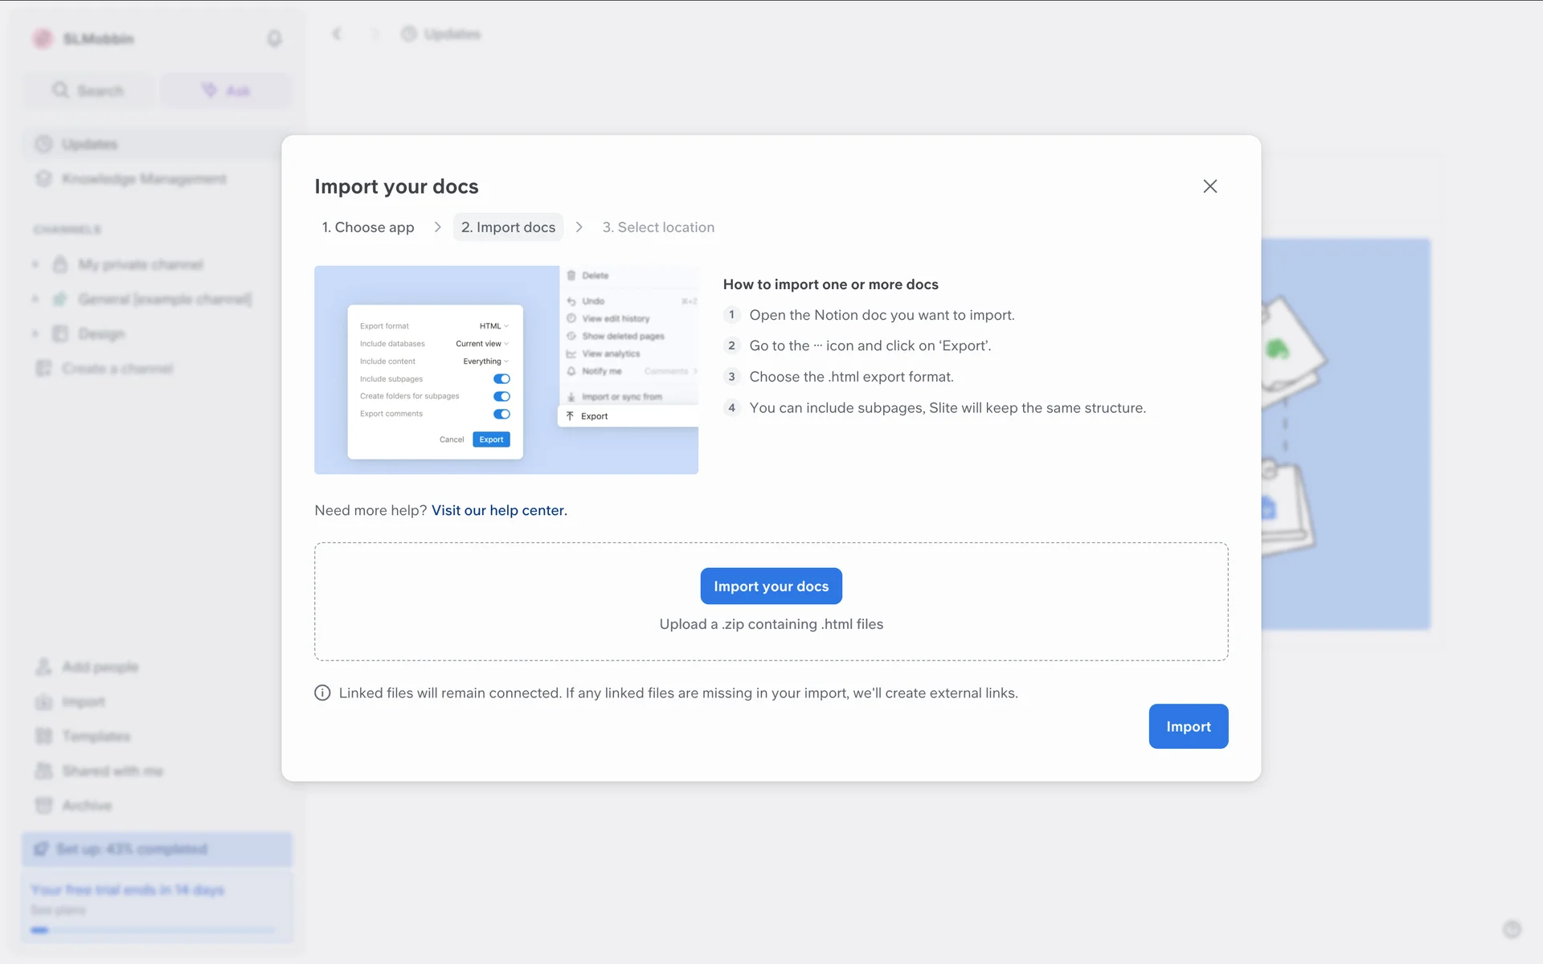Click the Knowledge Management icon
Screen dimensions: 1543x964
[x=43, y=178]
